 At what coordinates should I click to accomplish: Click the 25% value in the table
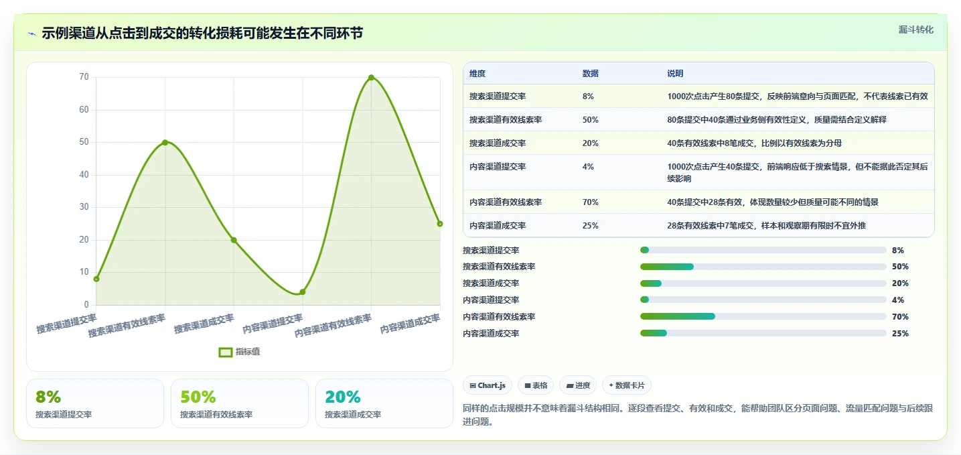591,226
